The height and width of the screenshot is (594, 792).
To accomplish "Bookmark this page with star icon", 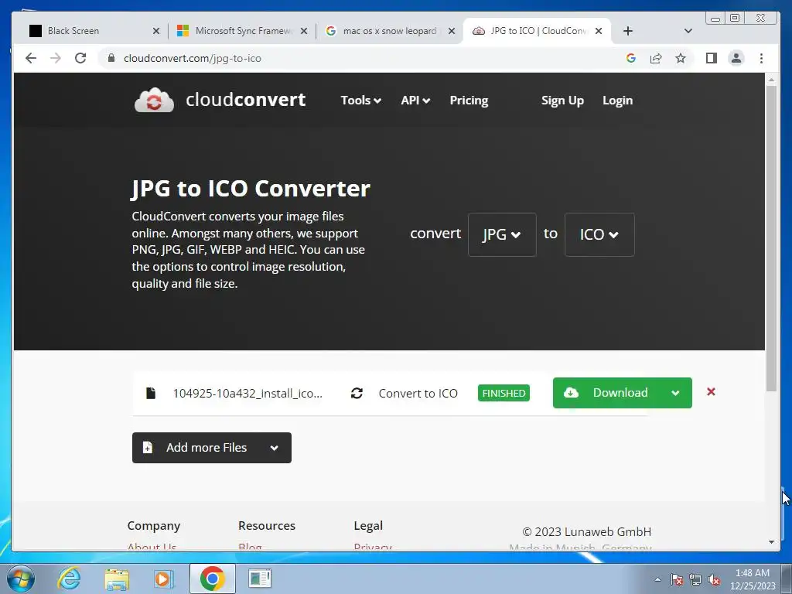I will click(681, 58).
